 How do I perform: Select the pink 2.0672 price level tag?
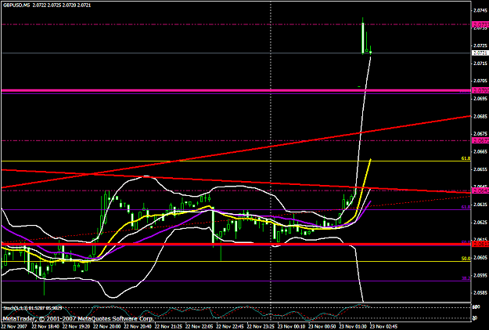click(480, 140)
